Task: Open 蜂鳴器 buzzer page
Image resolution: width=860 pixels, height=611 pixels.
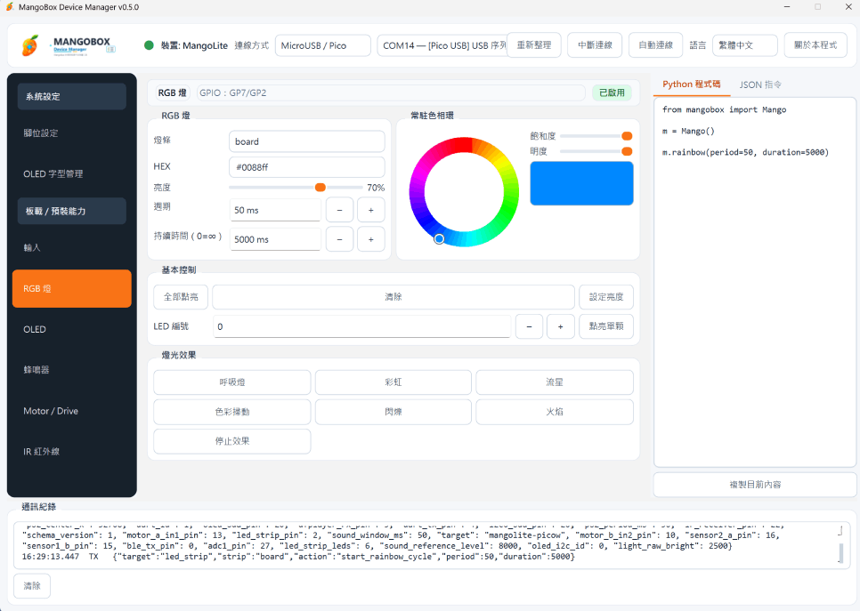Action: click(x=72, y=370)
